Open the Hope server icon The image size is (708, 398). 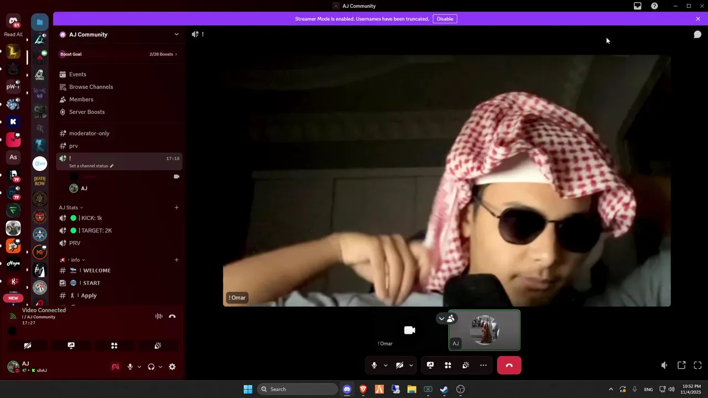tap(13, 264)
